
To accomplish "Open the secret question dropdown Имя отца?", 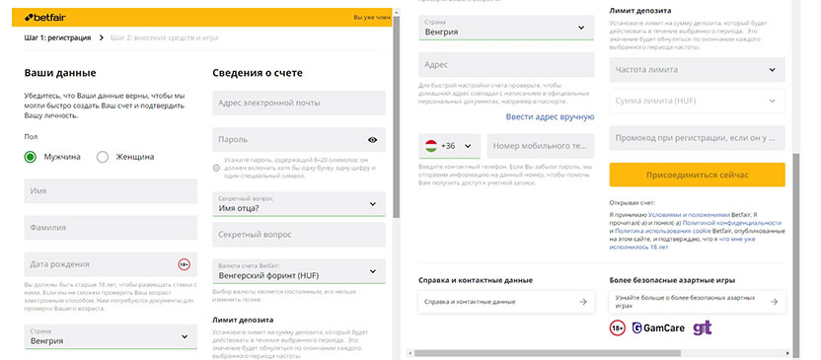I will (x=299, y=204).
